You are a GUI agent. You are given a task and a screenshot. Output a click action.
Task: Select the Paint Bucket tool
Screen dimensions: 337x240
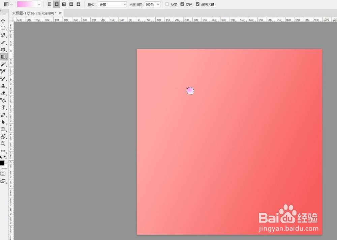[3, 100]
